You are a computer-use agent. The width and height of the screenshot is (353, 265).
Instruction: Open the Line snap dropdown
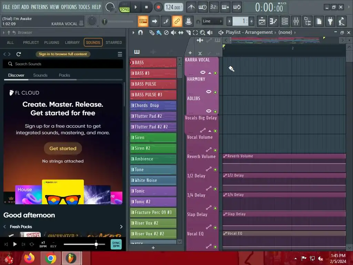[x=212, y=21]
